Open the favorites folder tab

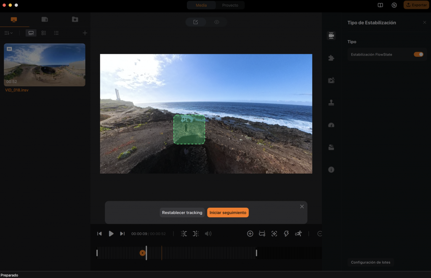point(75,19)
